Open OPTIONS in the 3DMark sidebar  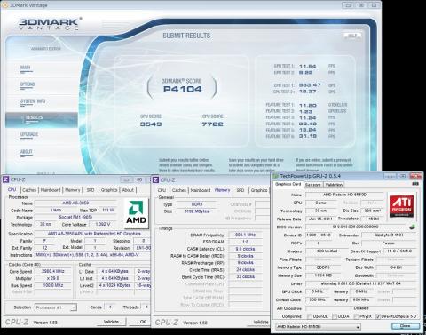(28, 84)
